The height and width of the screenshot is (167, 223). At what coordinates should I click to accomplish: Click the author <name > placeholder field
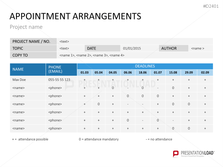(198, 48)
